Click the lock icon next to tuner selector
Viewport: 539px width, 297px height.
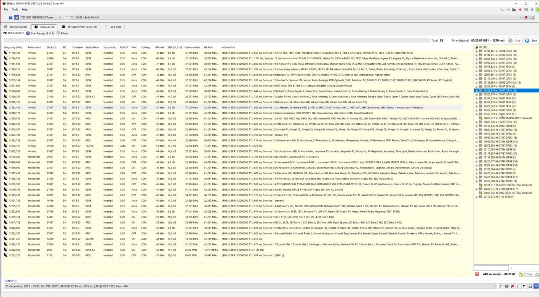click(16, 17)
